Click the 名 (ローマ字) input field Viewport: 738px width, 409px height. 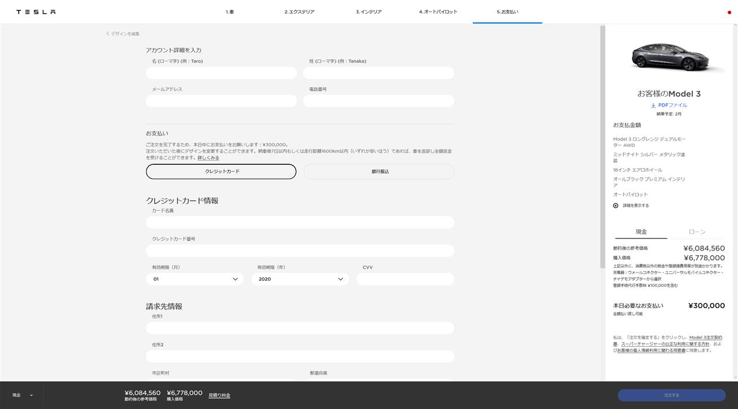coord(221,73)
